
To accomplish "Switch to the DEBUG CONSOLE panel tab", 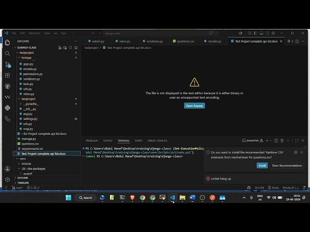I will [157, 141].
